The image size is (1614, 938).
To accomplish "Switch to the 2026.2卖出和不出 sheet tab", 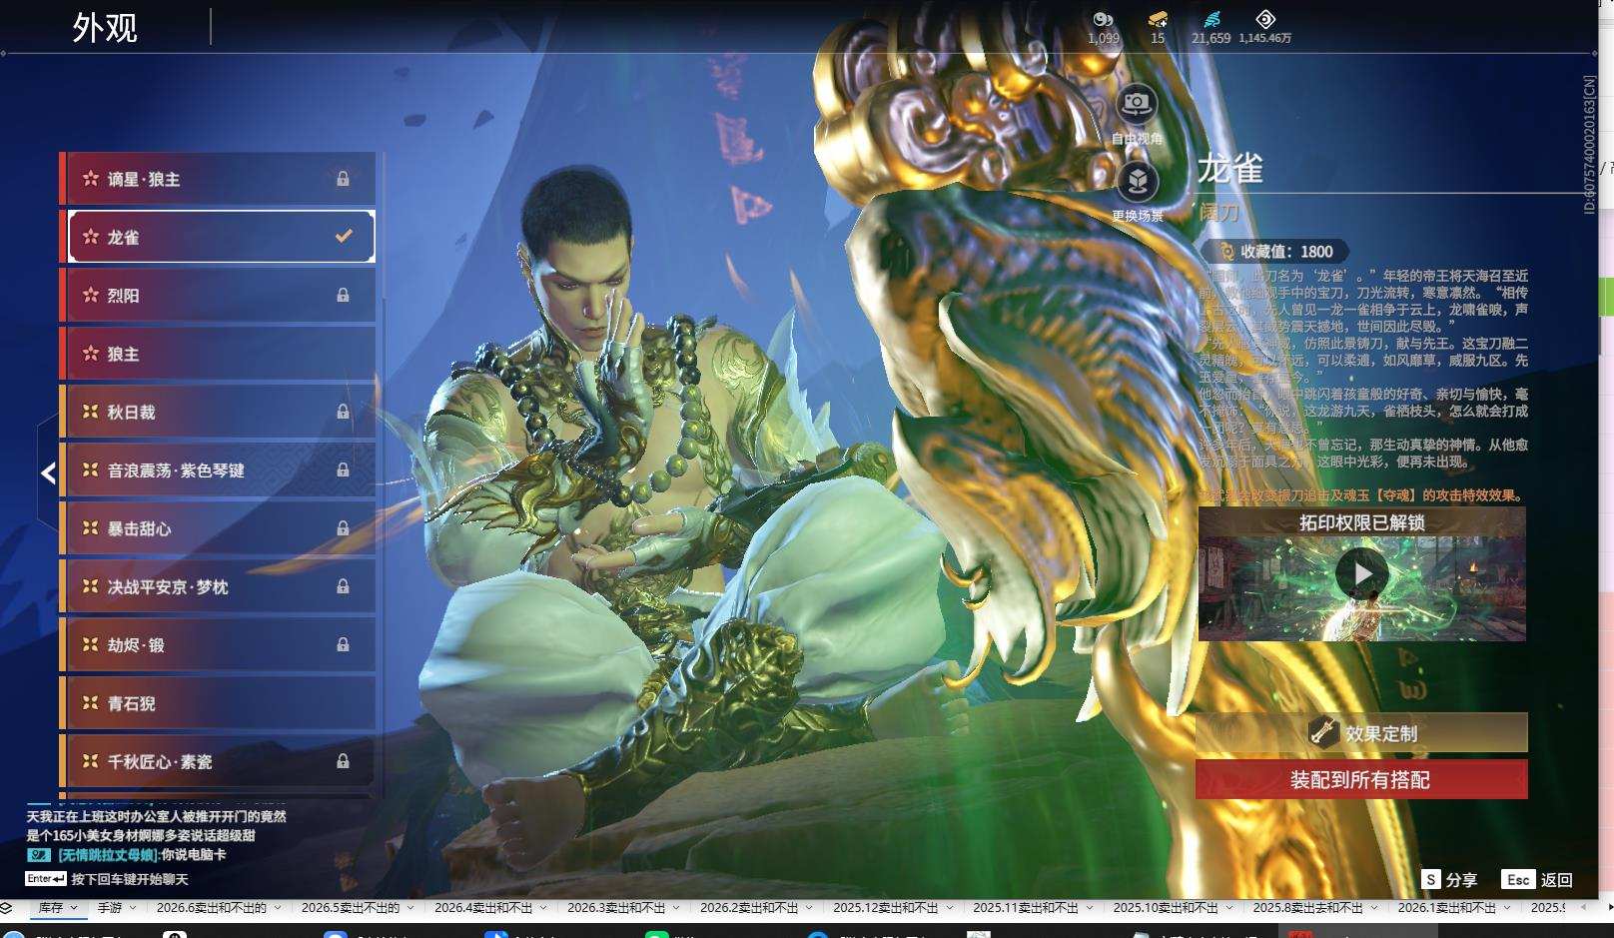I will click(749, 908).
